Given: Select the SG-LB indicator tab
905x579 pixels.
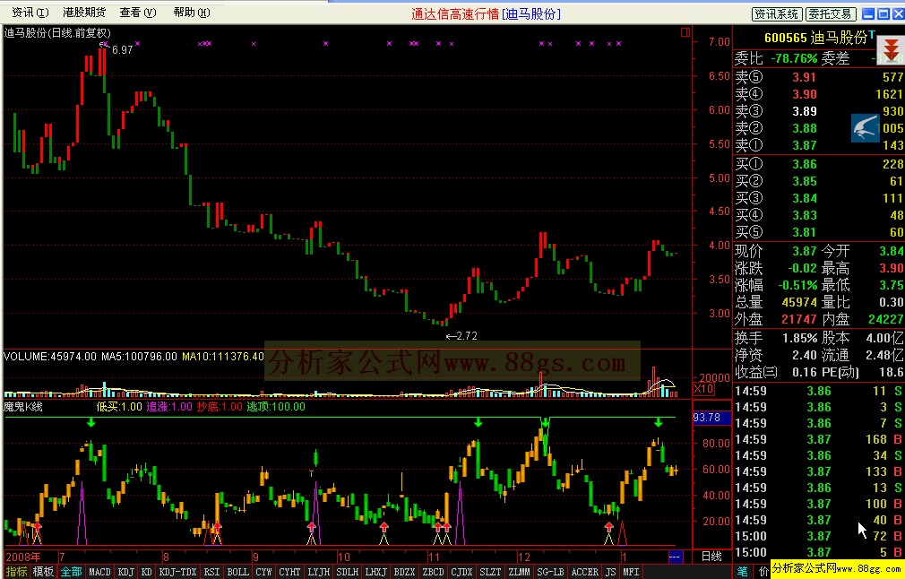Looking at the screenshot, I should 551,572.
